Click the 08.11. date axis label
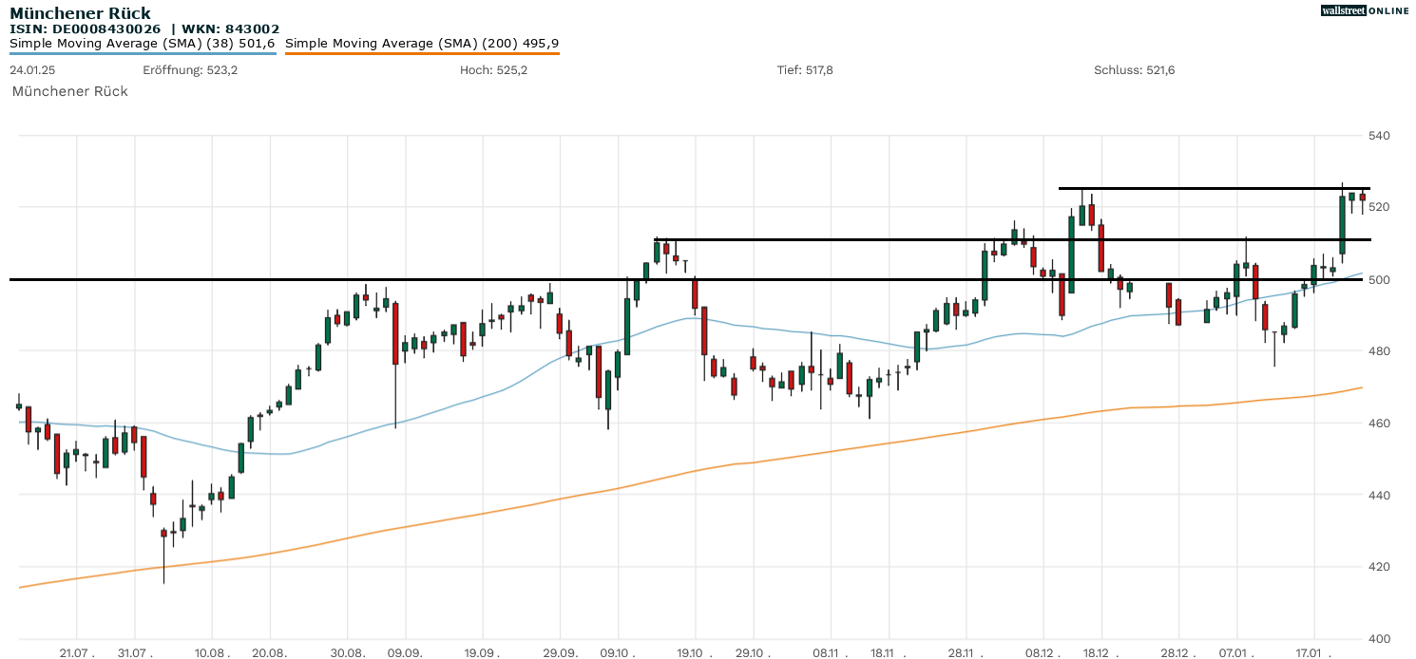 (831, 653)
